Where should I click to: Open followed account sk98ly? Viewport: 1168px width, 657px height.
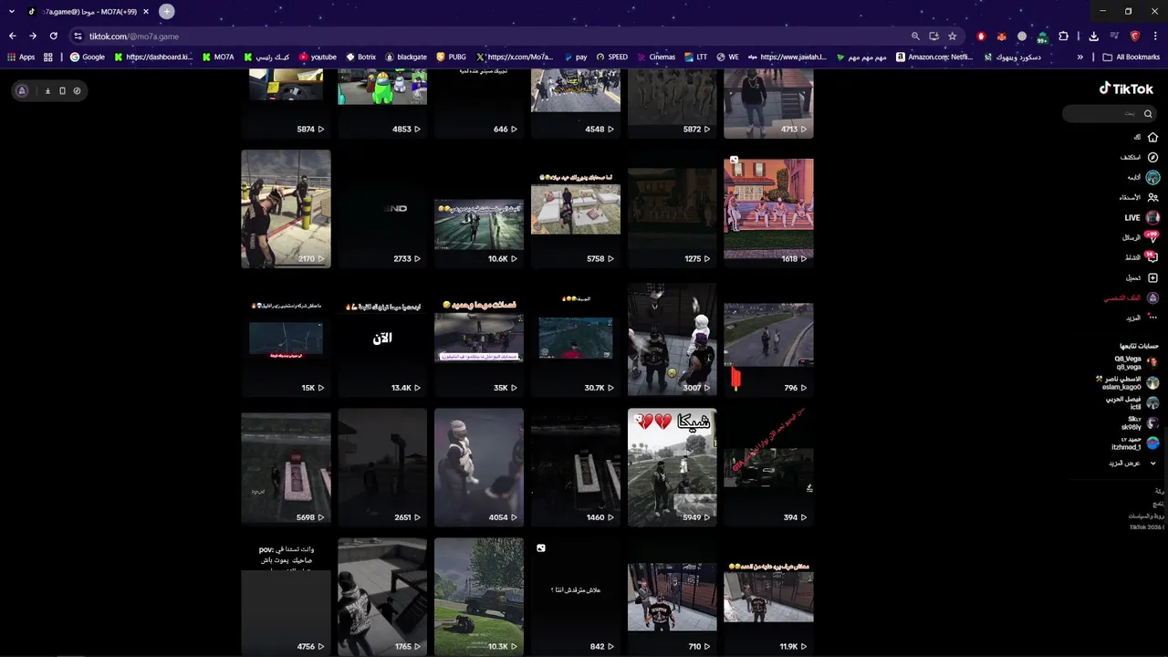(x=1140, y=423)
